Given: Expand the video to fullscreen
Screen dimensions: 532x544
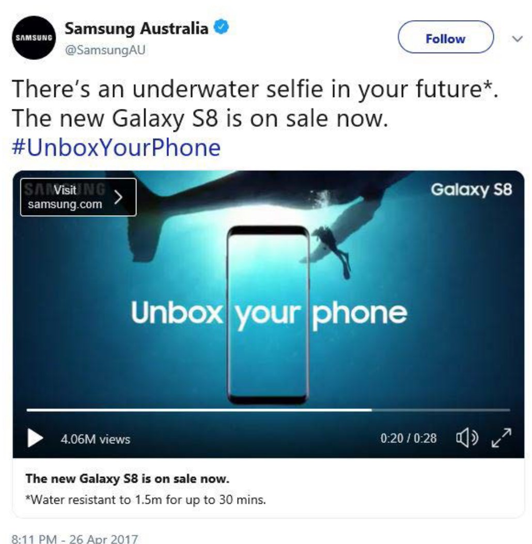Looking at the screenshot, I should click(502, 438).
